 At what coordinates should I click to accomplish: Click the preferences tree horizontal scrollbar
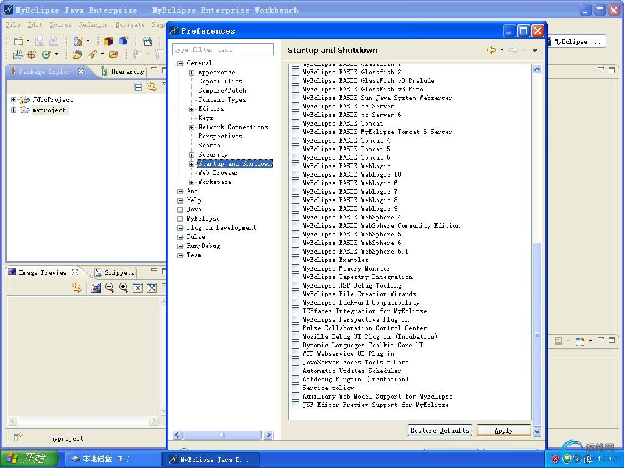pos(223,435)
